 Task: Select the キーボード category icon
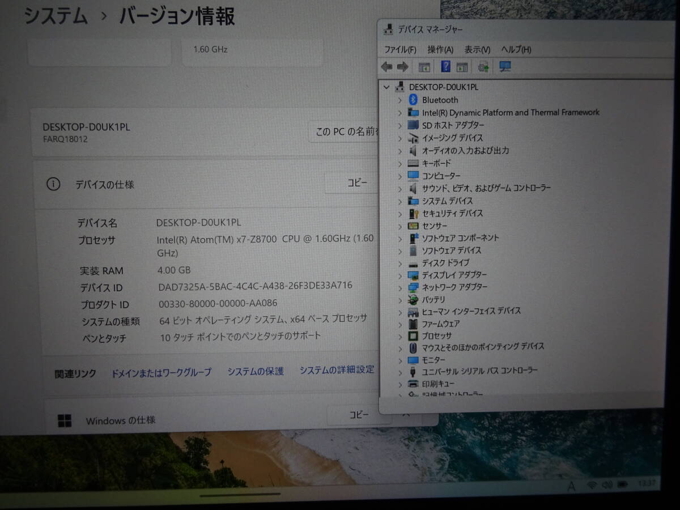413,163
